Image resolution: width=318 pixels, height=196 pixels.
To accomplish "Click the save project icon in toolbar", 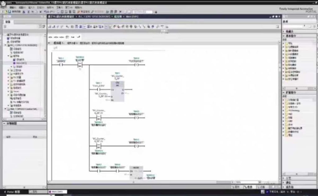I will coord(10,12).
